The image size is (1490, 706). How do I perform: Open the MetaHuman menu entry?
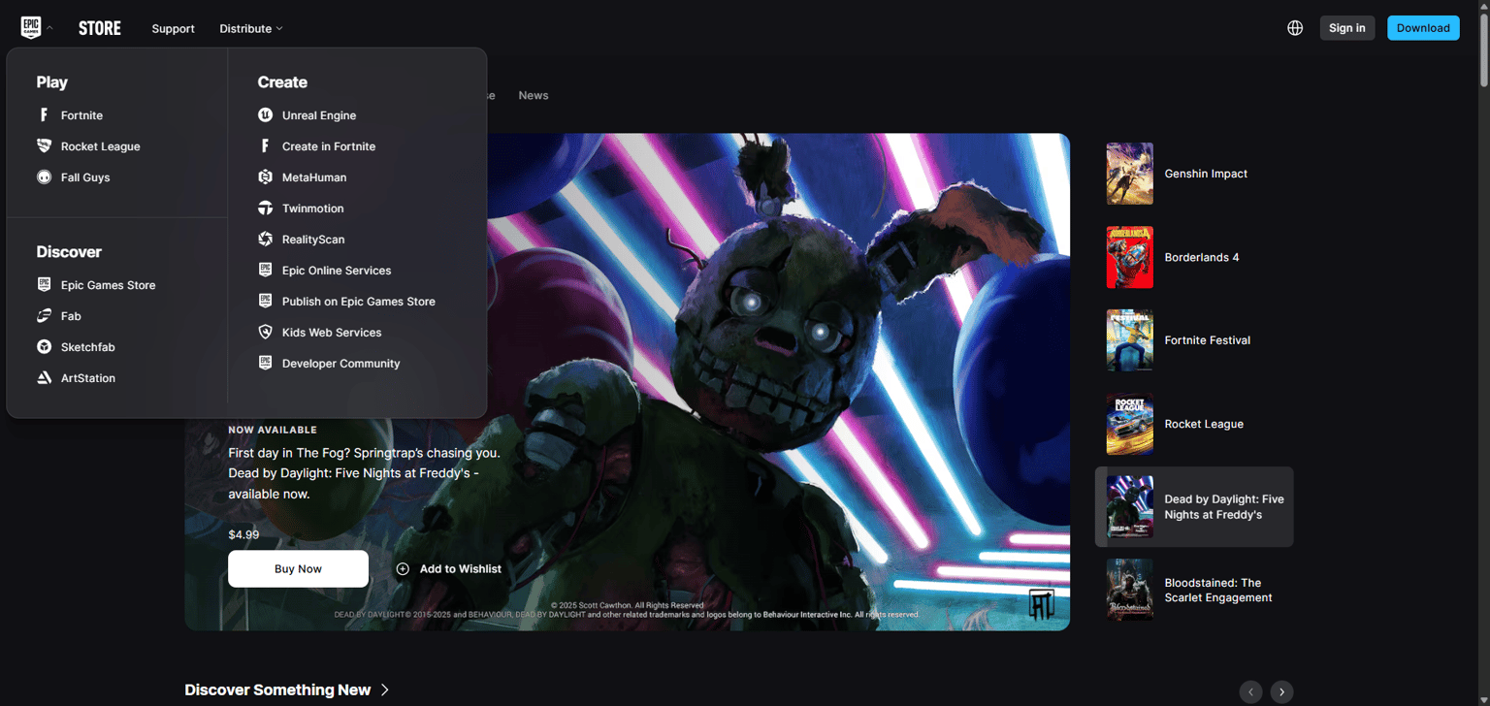click(314, 177)
